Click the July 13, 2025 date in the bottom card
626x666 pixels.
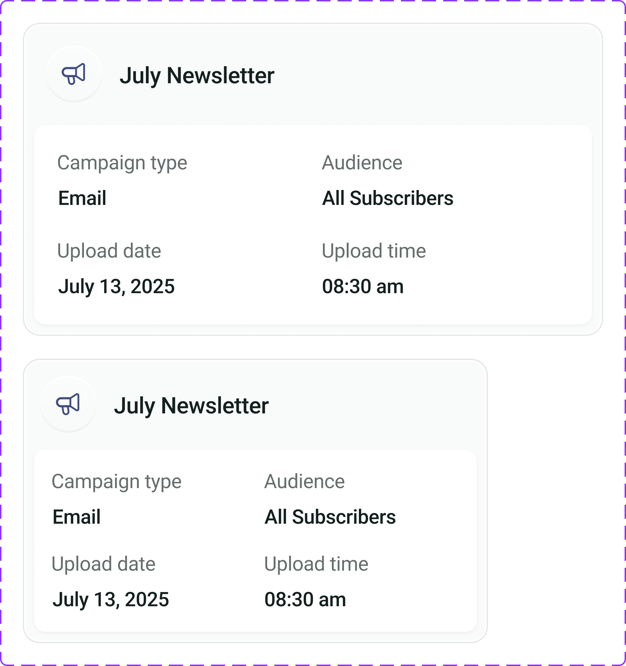111,600
